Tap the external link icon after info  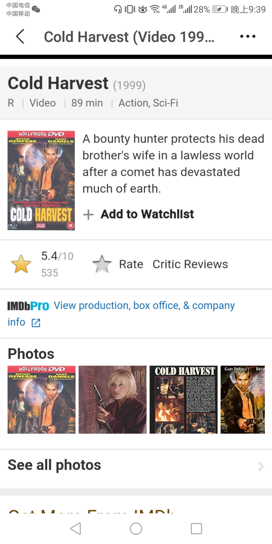(36, 323)
